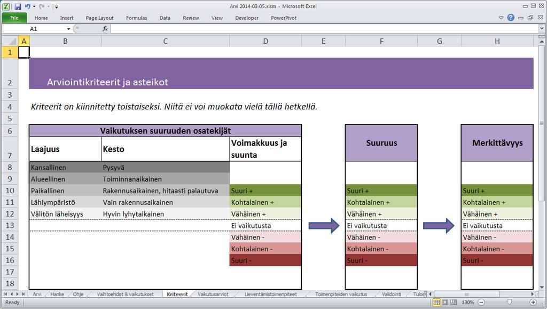547x309 pixels.
Task: Open the Page Layout ribbon tab
Action: pos(100,18)
